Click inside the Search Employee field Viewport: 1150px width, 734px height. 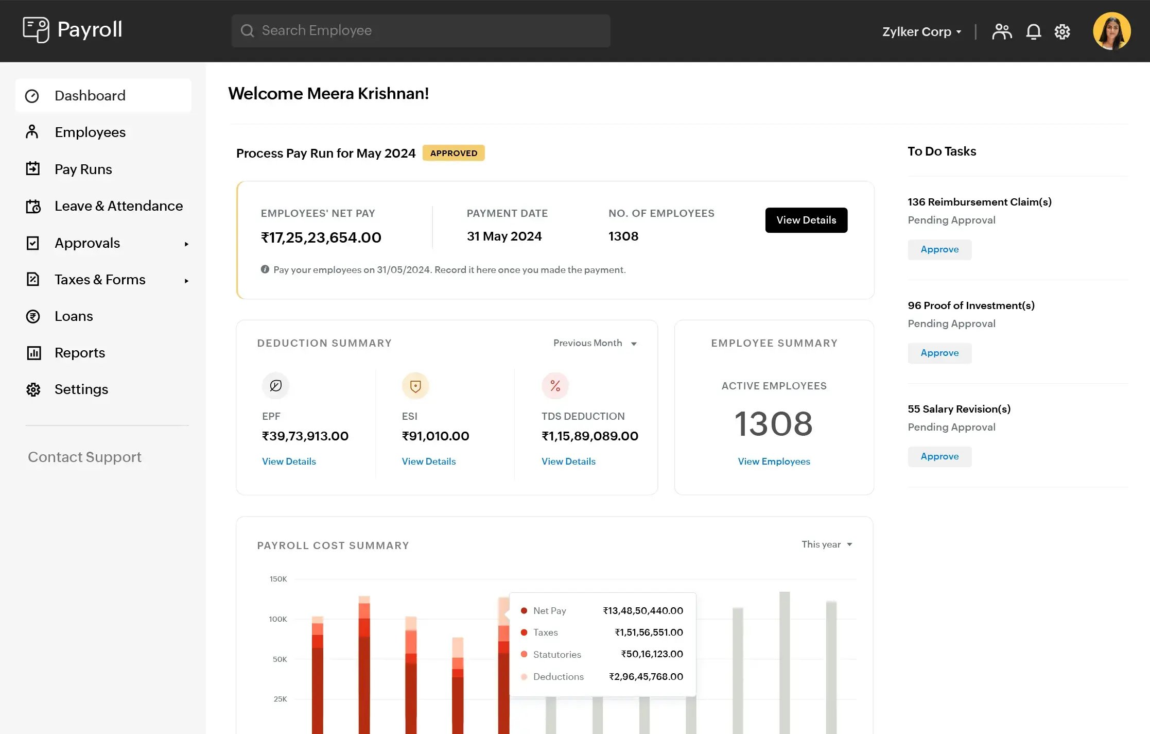420,30
